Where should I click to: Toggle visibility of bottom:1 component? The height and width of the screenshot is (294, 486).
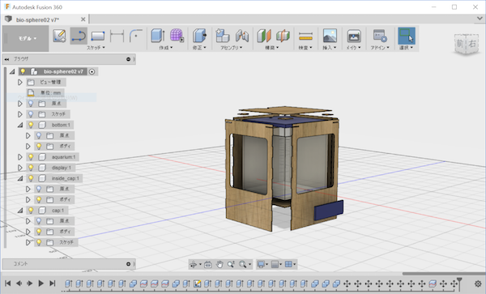pyautogui.click(x=31, y=125)
